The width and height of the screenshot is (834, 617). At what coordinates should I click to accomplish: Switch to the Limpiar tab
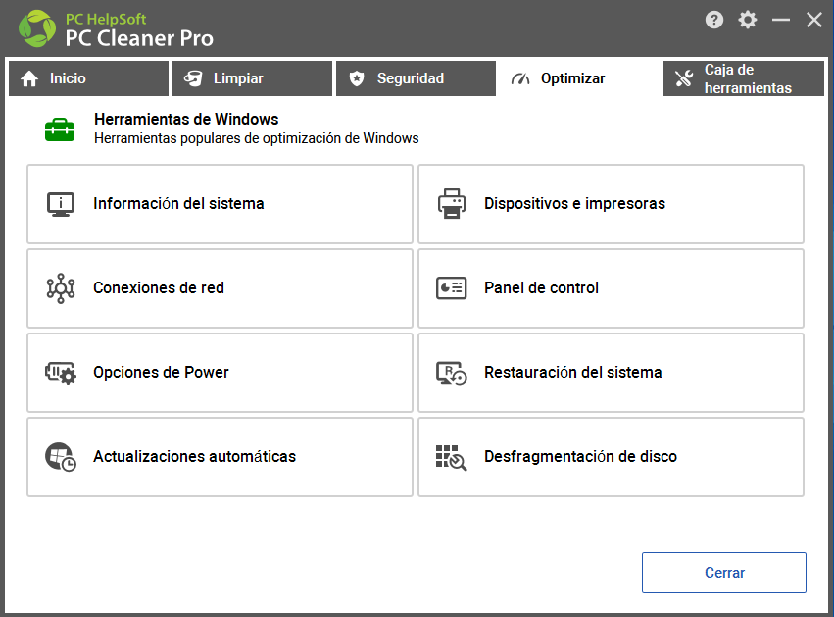252,78
